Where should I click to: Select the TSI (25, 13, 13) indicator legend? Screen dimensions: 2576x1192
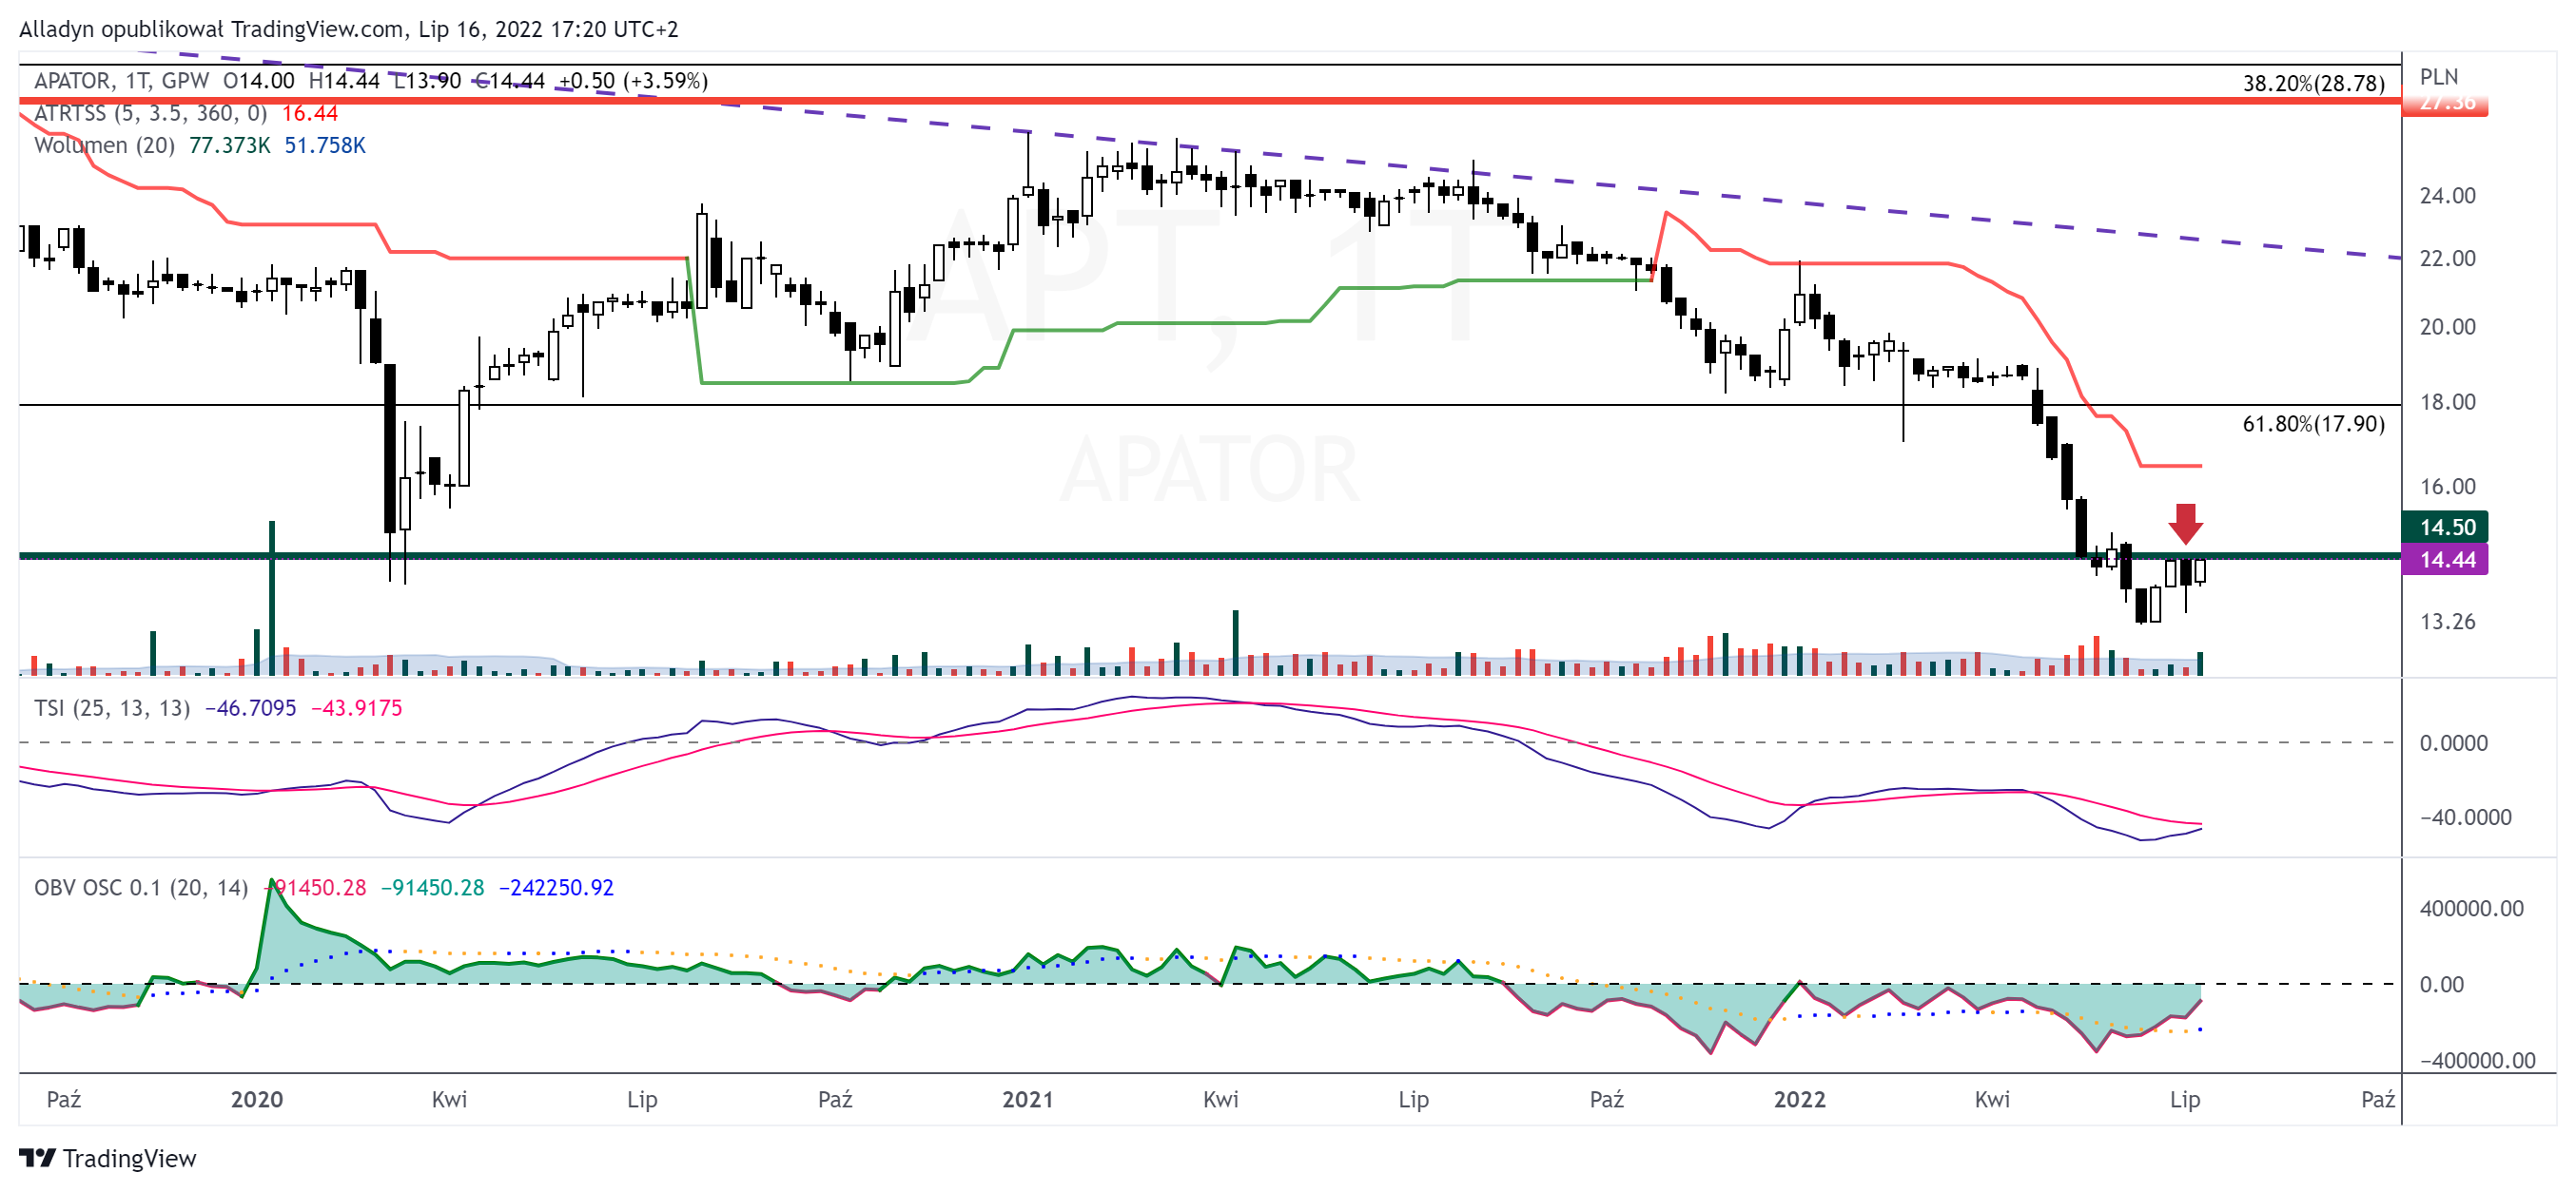[x=112, y=708]
